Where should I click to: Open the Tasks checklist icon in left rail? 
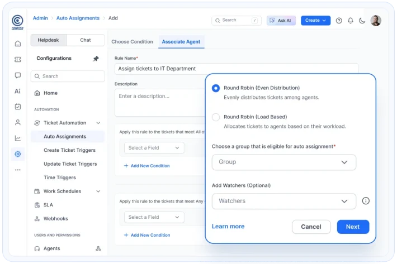(x=18, y=107)
